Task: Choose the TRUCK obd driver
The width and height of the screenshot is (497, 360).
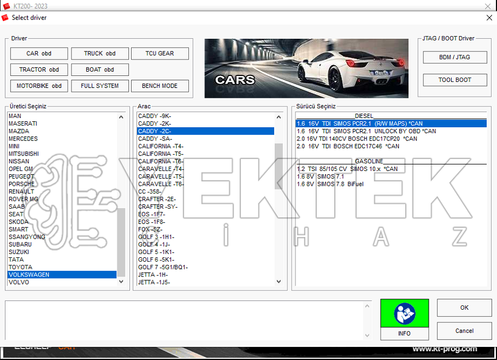Action: 100,54
